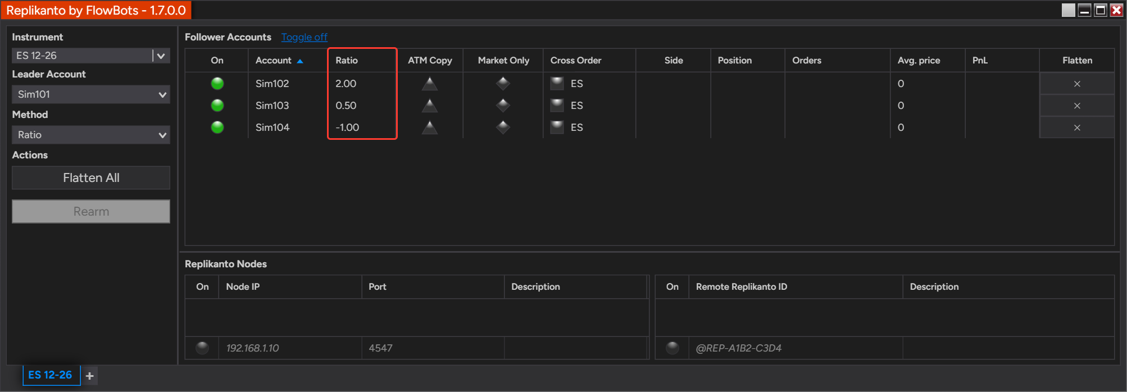The height and width of the screenshot is (392, 1127).
Task: Select the ES 12-26 bottom tab
Action: [51, 375]
